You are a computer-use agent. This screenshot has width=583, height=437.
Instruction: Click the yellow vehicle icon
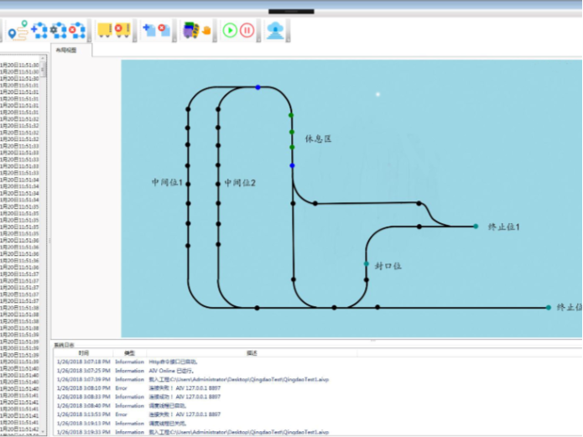click(x=105, y=30)
